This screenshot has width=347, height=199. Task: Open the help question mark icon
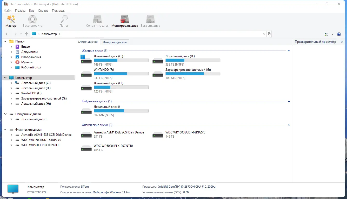tap(339, 34)
